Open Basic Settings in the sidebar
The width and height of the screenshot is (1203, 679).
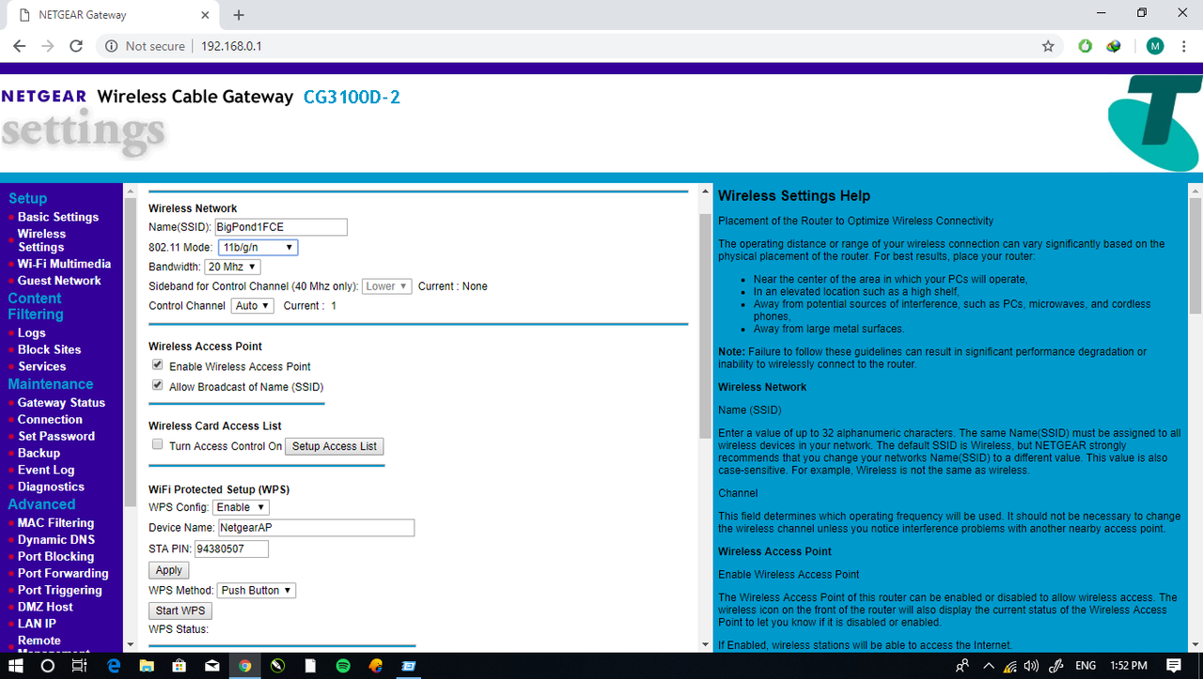tap(58, 217)
